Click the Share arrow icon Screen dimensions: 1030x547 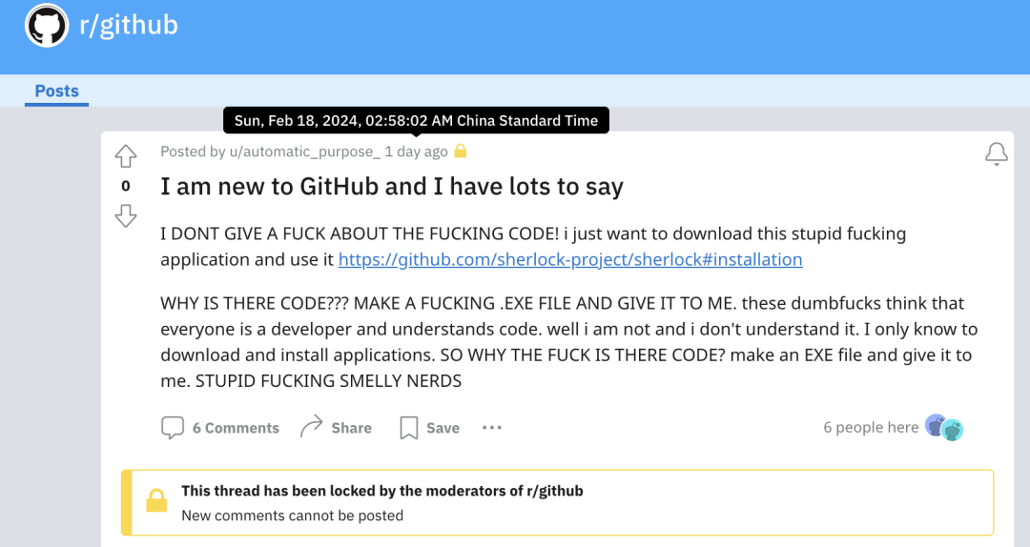(x=311, y=426)
